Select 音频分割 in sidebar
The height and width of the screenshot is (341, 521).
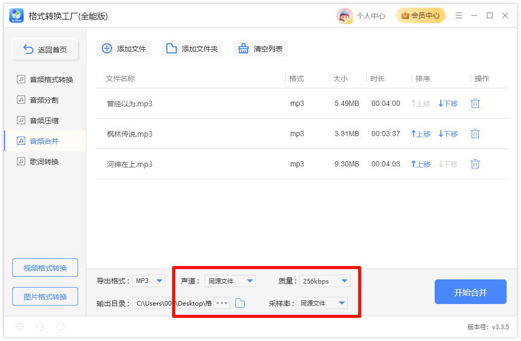coord(45,100)
